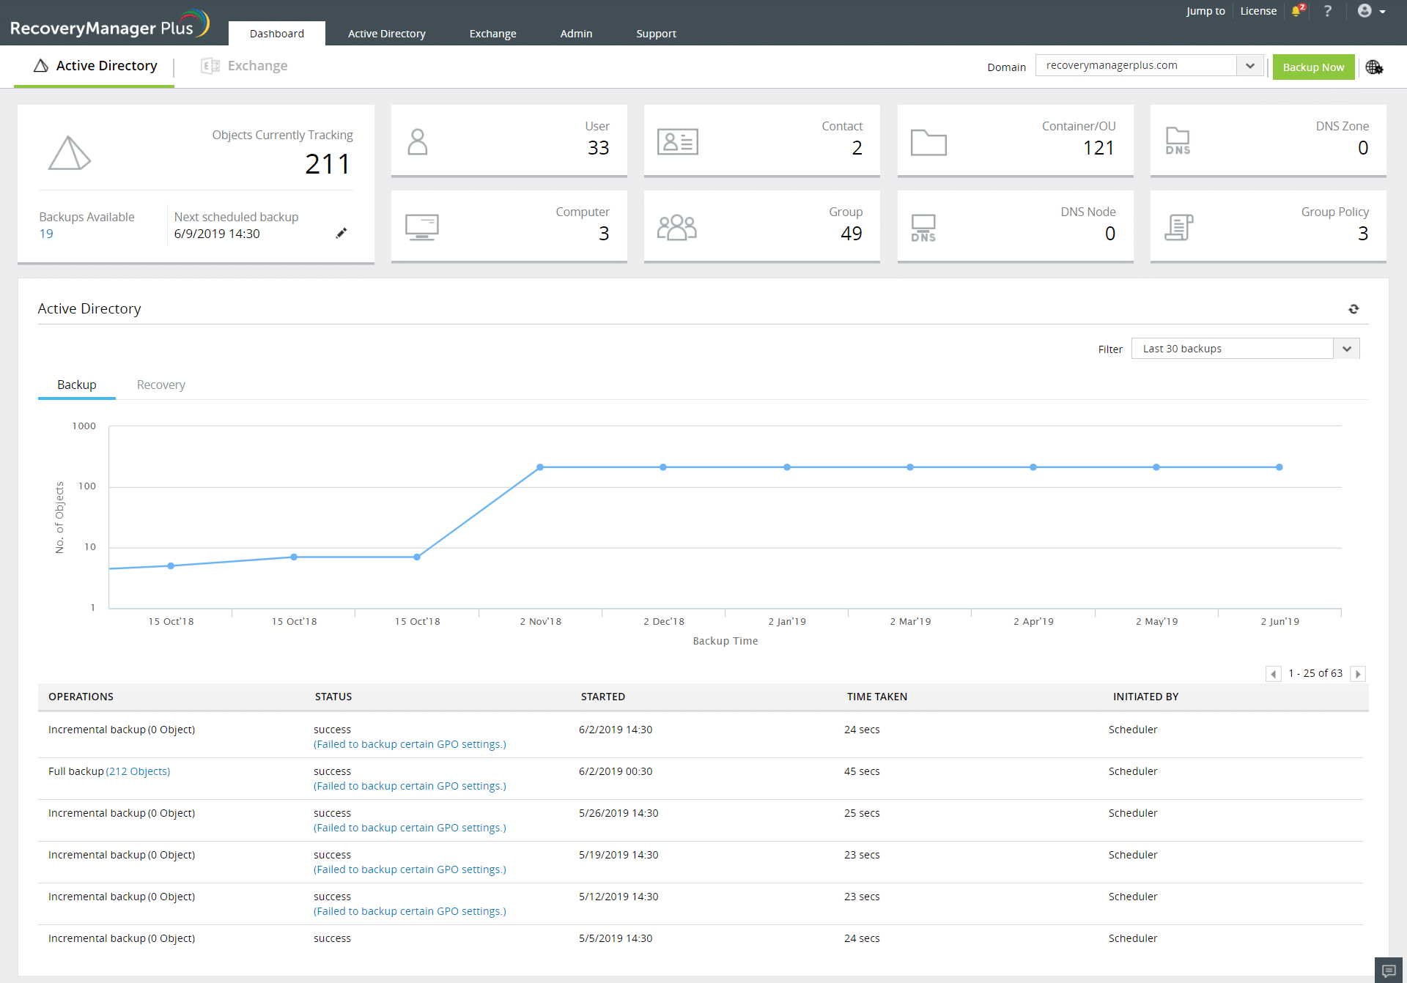The width and height of the screenshot is (1407, 983).
Task: Click the TIME TAKEN column header
Action: click(877, 697)
